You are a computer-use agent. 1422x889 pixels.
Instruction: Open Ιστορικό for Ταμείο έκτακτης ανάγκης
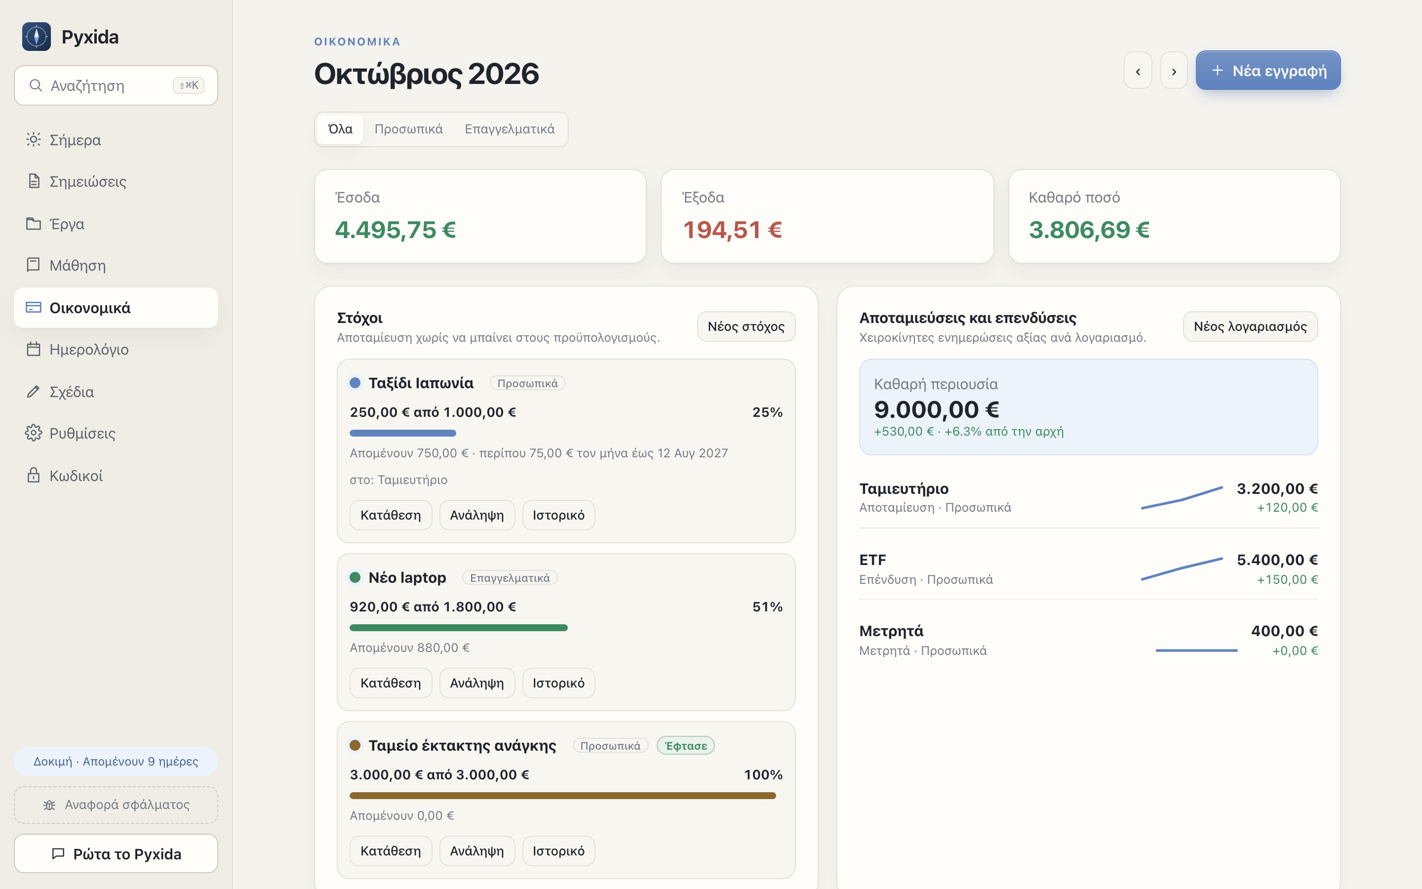coord(559,851)
